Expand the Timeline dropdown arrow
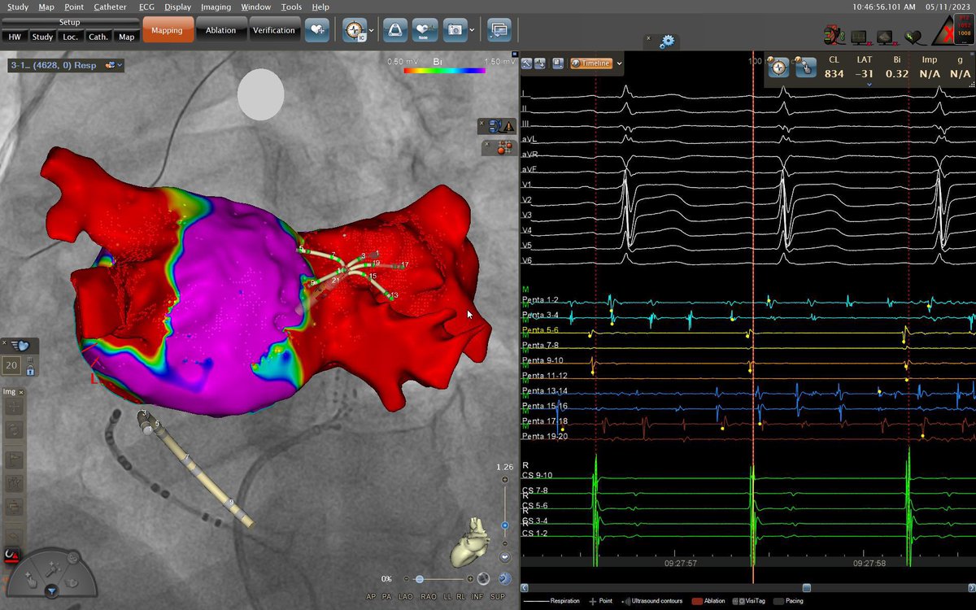The width and height of the screenshot is (976, 610). (x=619, y=63)
